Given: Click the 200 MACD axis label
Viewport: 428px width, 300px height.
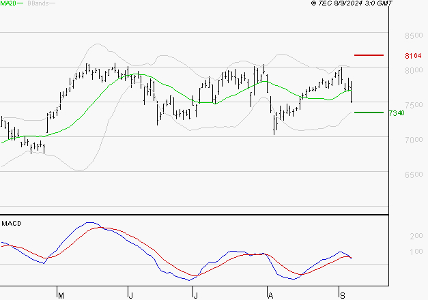Looking at the screenshot, I should [416, 236].
